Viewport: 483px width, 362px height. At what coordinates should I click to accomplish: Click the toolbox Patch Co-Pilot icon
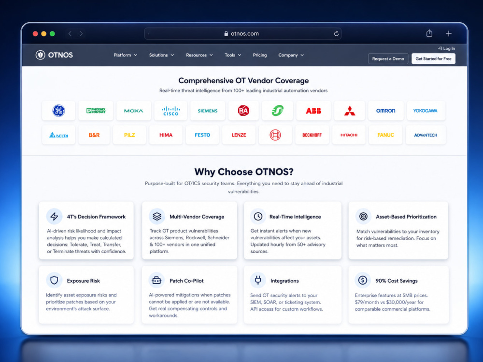click(157, 280)
